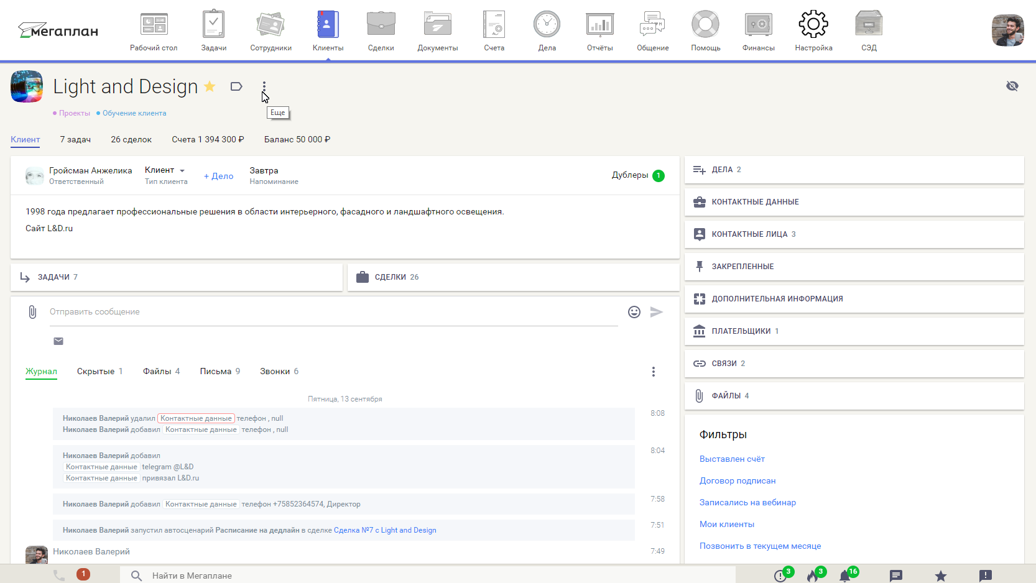Apply the Договор подписан filter
The image size is (1036, 583).
coord(738,481)
